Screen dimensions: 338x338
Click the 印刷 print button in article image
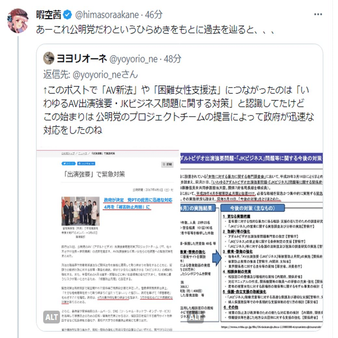[167, 164]
